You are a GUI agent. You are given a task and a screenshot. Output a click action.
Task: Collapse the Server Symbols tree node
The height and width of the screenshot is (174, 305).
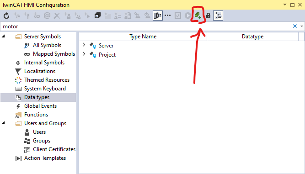[4, 37]
